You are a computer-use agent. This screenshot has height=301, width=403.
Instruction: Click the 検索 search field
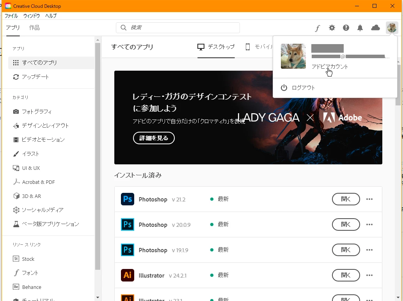coord(178,28)
